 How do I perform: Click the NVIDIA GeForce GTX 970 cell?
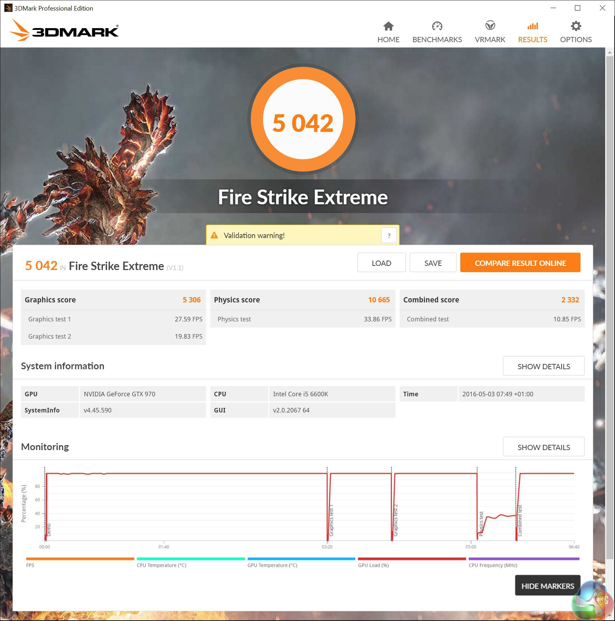(x=143, y=394)
